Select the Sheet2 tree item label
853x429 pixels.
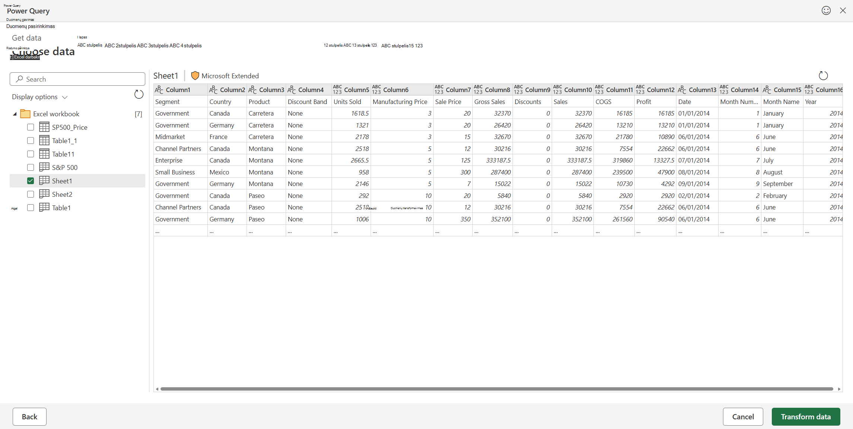[62, 194]
